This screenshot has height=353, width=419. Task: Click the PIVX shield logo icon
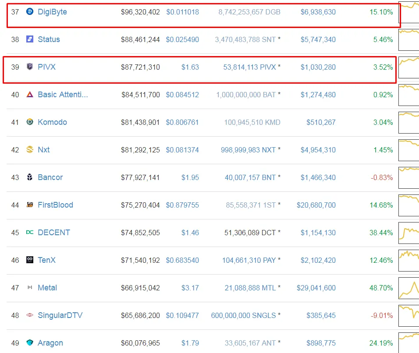(x=30, y=67)
